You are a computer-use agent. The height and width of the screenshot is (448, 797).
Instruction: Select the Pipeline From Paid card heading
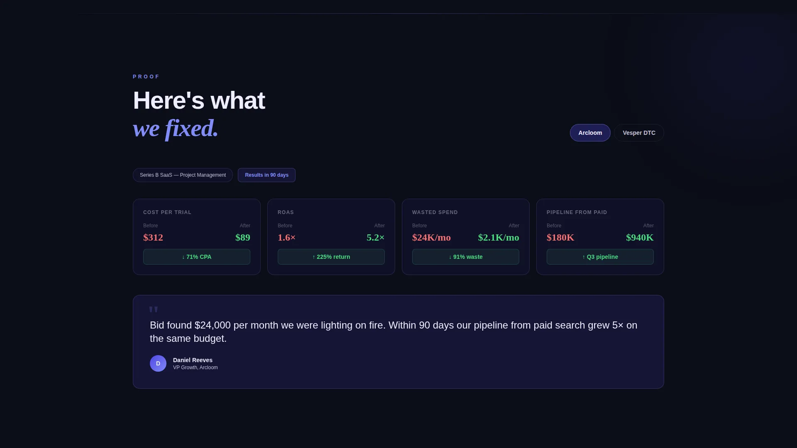tap(577, 212)
